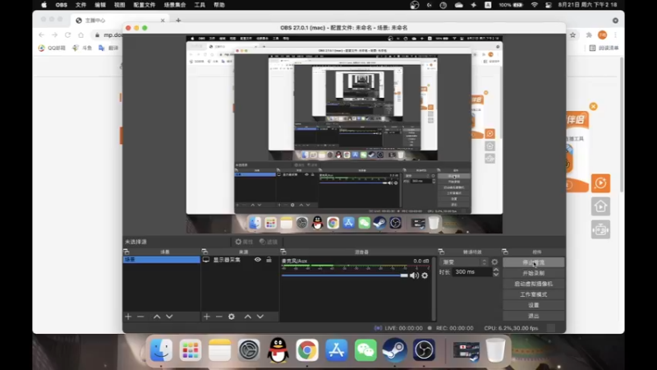Select the 场景 scene item
This screenshot has height=370, width=657.
pos(161,260)
